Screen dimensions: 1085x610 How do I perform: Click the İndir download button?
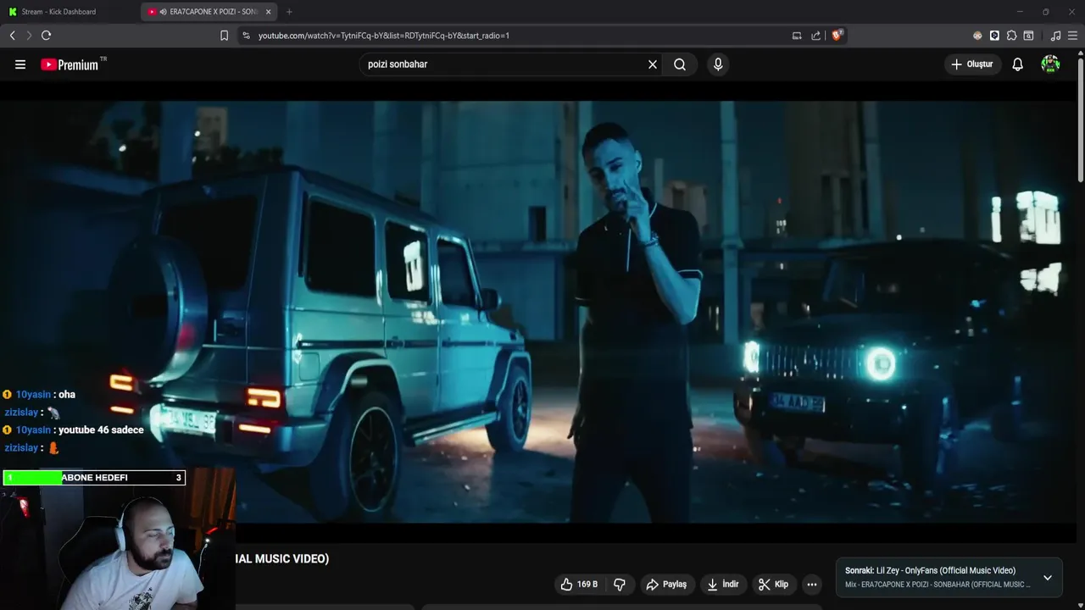[x=723, y=585]
